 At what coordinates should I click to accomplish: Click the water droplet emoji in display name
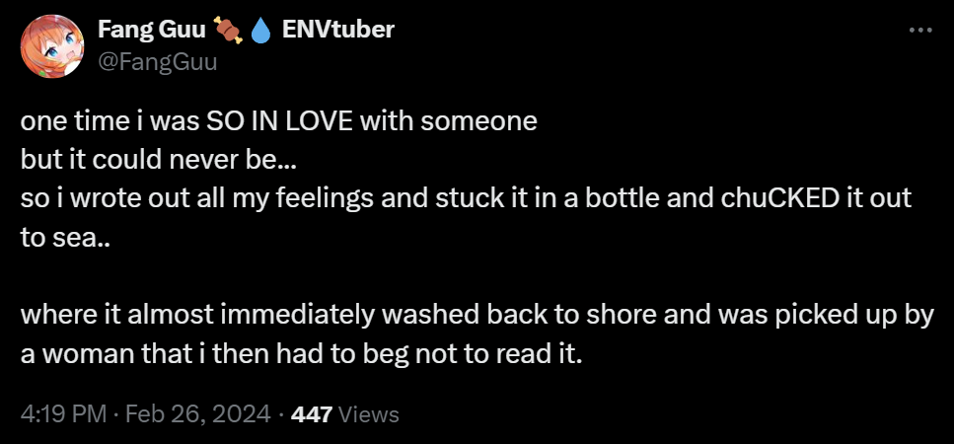pyautogui.click(x=260, y=31)
